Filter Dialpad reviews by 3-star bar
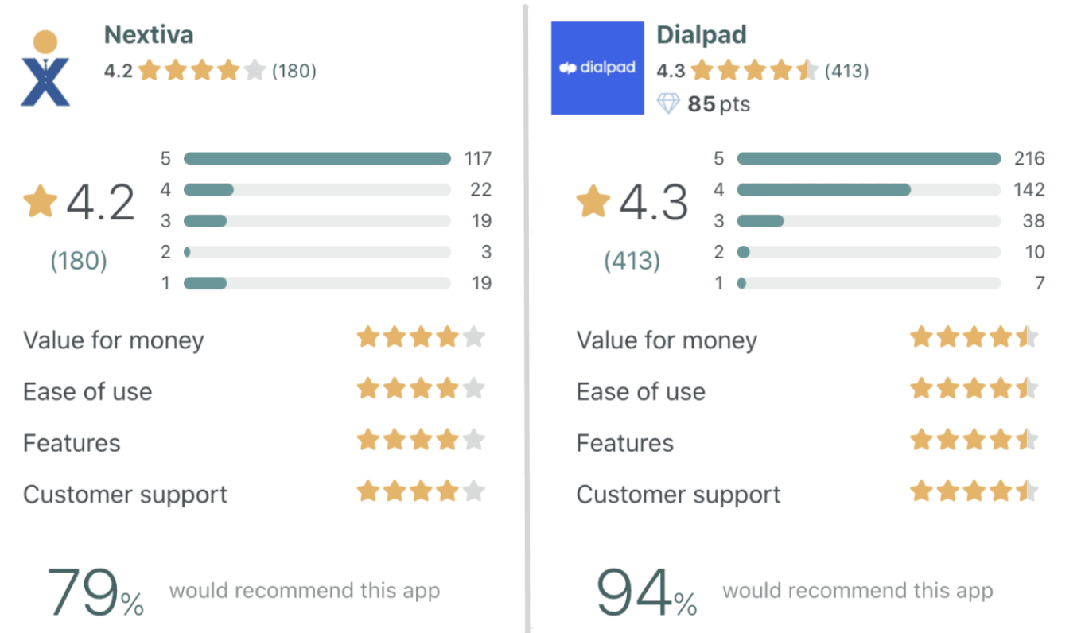This screenshot has height=633, width=1085. pos(869,221)
